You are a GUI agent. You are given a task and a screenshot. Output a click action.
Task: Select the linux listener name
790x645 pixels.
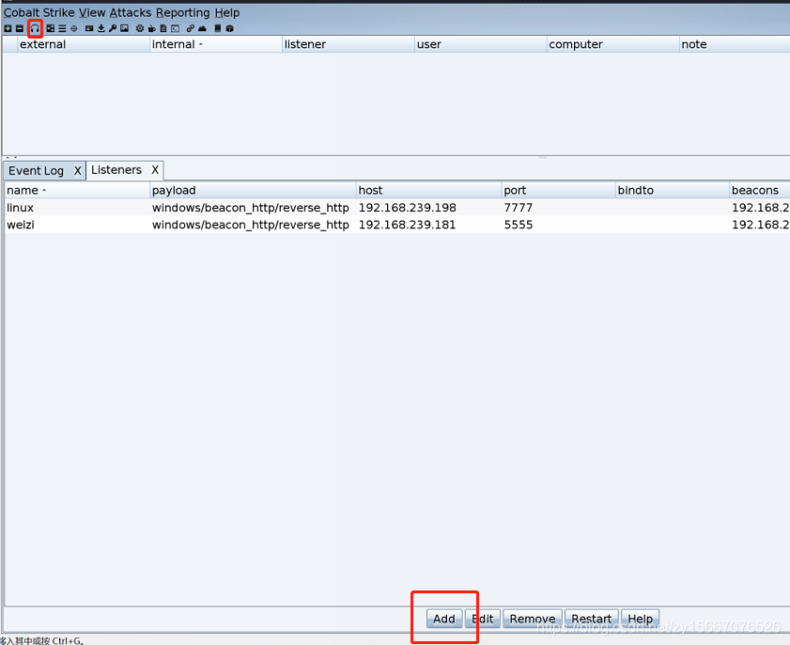click(20, 208)
